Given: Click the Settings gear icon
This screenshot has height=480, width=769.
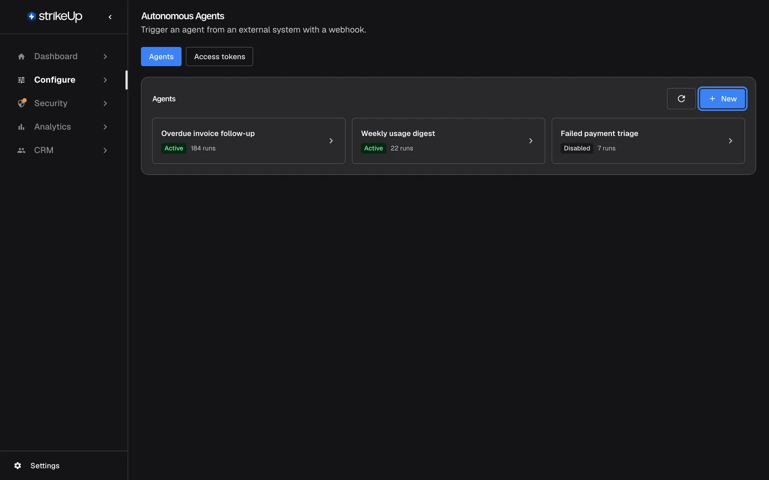Looking at the screenshot, I should (18, 465).
